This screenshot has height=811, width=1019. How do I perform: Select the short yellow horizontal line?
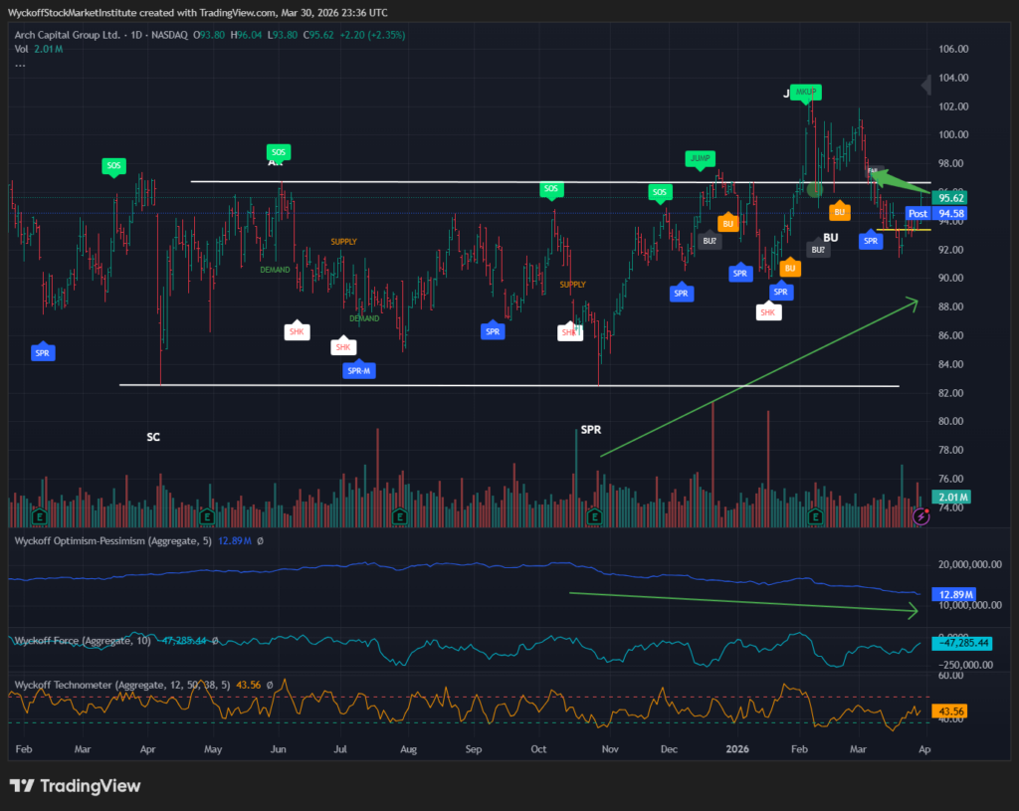click(x=903, y=230)
